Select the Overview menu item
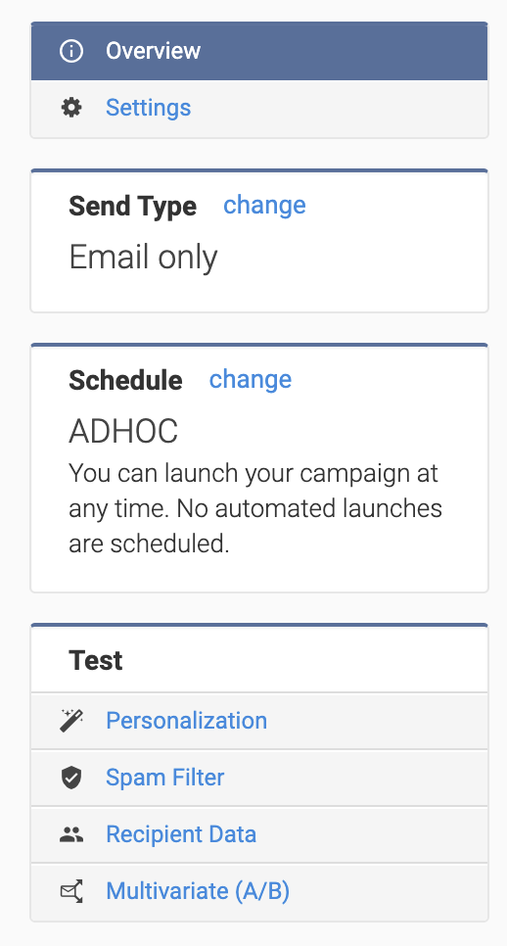 [x=259, y=51]
